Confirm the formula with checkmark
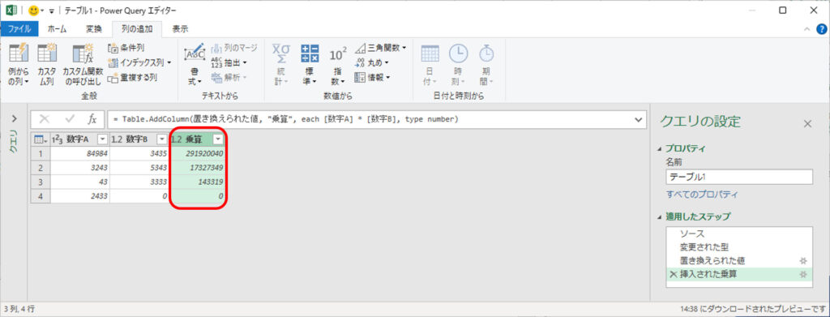The image size is (830, 317). click(x=70, y=120)
